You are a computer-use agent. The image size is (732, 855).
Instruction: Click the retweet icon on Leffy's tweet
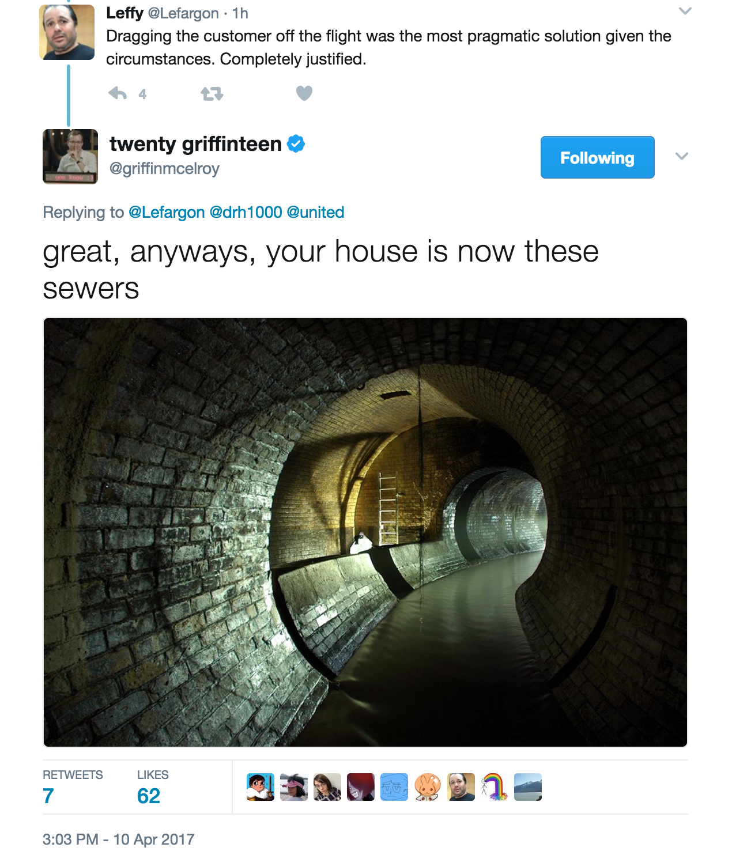pyautogui.click(x=212, y=93)
